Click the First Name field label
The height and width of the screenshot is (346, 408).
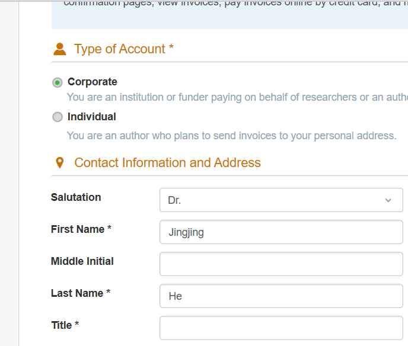81,229
